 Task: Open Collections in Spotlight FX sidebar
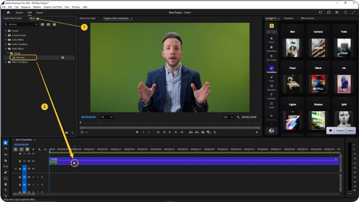(x=271, y=48)
